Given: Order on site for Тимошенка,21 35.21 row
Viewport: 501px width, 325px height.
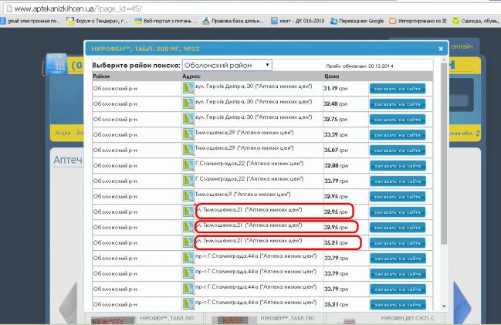Looking at the screenshot, I should tap(398, 243).
